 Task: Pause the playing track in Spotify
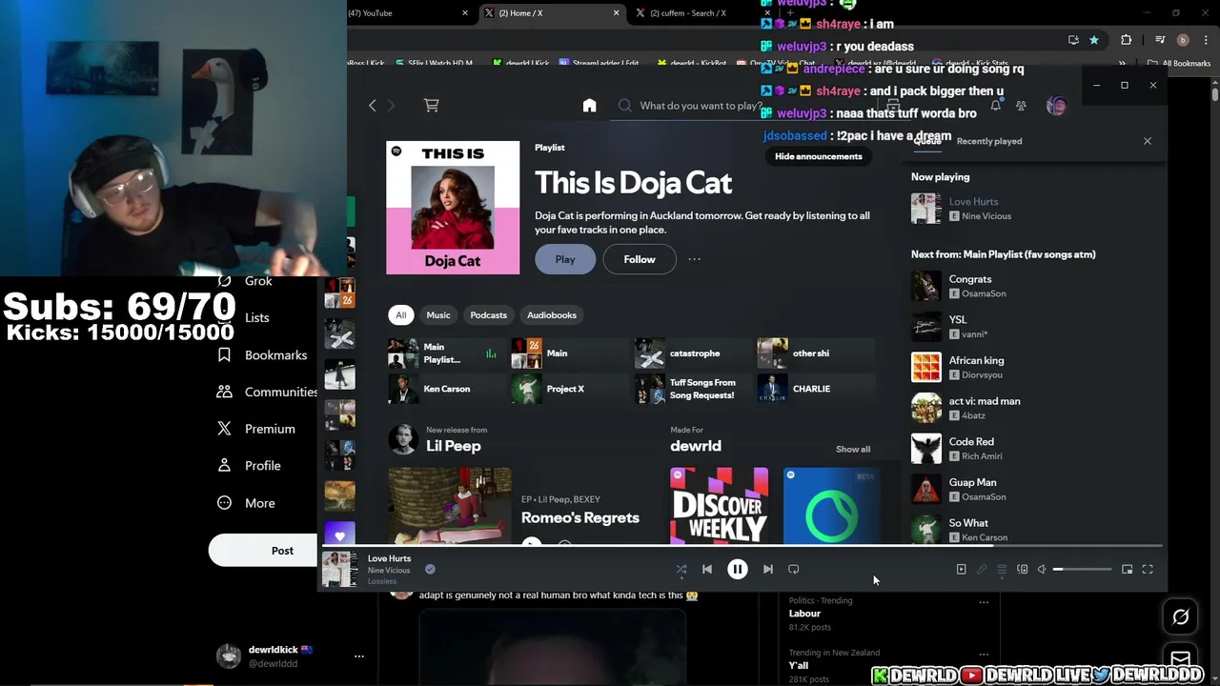[738, 569]
